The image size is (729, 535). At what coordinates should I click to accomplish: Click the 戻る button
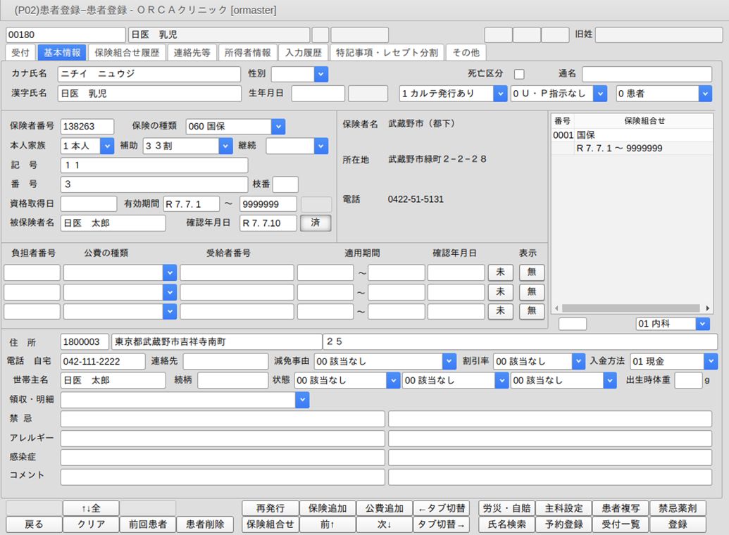(x=34, y=524)
